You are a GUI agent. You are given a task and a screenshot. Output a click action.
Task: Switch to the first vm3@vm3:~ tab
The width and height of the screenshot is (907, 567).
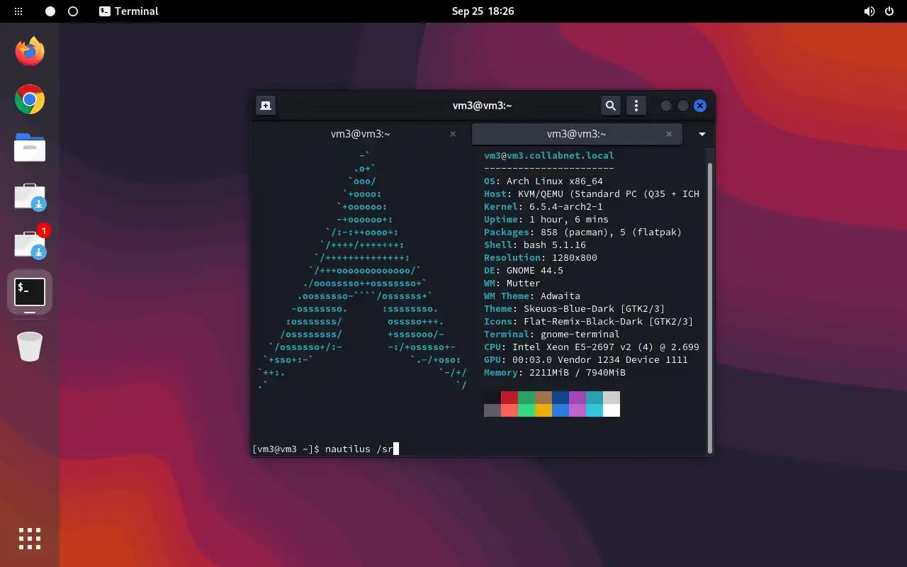pyautogui.click(x=361, y=134)
